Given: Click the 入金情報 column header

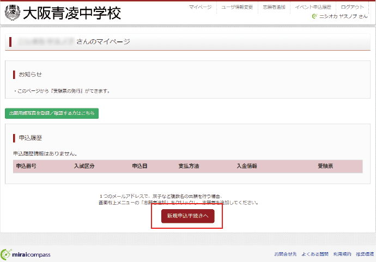Looking at the screenshot, I should 247,166.
